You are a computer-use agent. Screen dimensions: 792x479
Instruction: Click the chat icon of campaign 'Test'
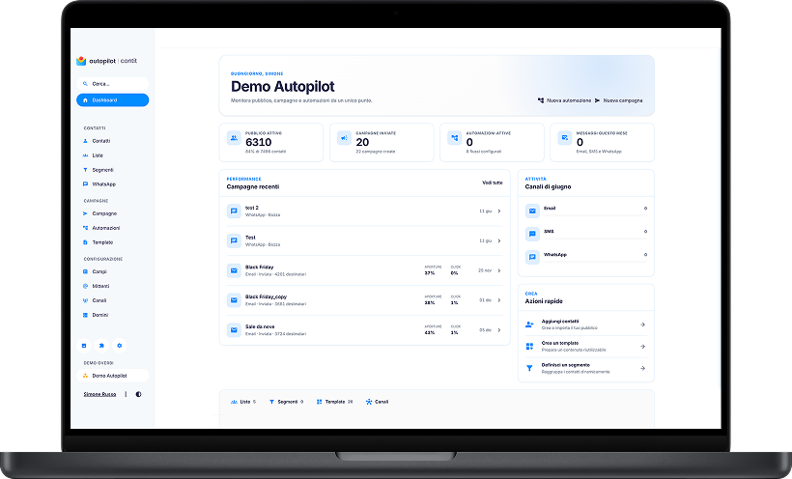click(x=234, y=241)
